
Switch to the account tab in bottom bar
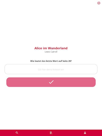pyautogui.click(x=85, y=133)
